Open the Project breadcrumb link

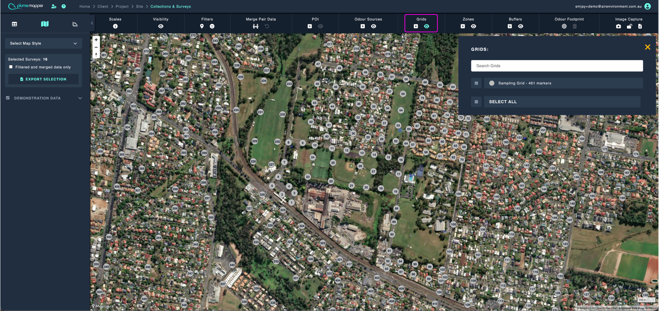122,7
